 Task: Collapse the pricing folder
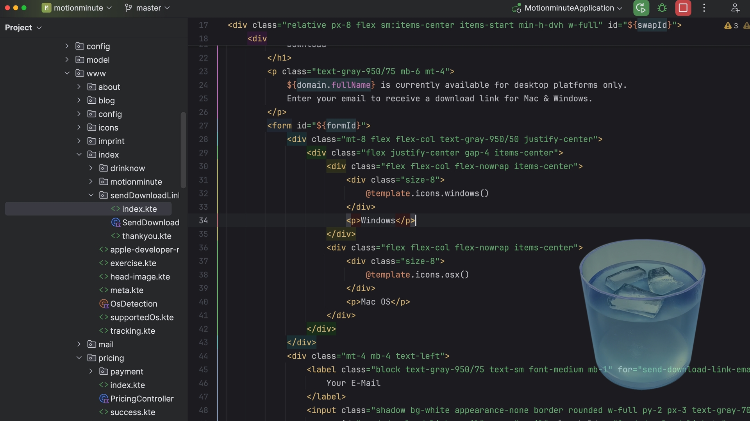click(79, 357)
